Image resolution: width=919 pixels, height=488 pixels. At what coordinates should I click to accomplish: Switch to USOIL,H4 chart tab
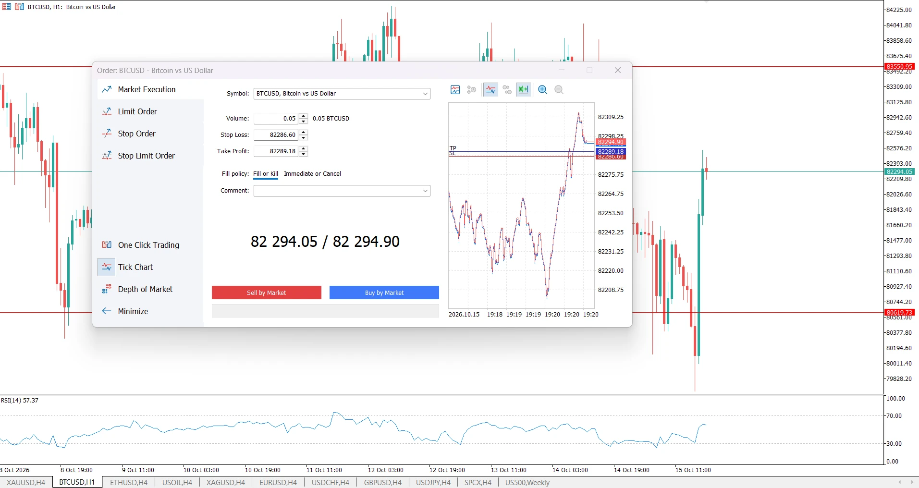[177, 482]
